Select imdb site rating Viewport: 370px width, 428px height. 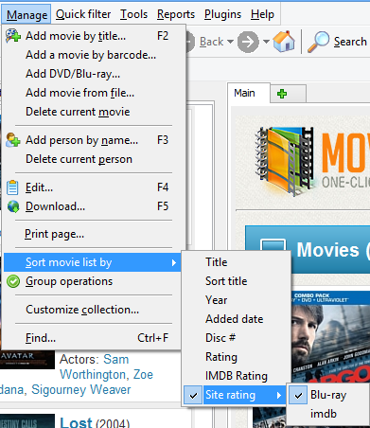(328, 414)
